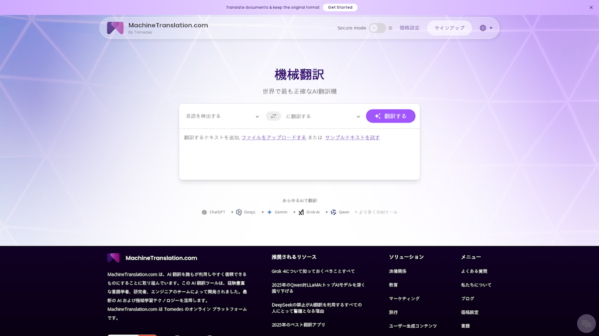Open 2025年のベスト翻訳アプリ link
This screenshot has width=599, height=336.
[x=298, y=325]
